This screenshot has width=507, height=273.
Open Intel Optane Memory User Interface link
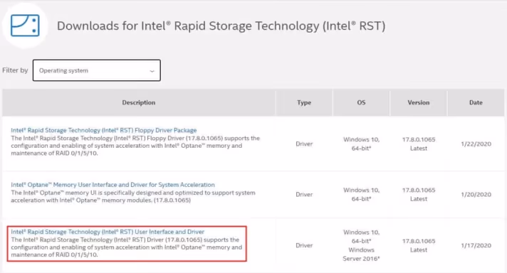[x=113, y=185]
